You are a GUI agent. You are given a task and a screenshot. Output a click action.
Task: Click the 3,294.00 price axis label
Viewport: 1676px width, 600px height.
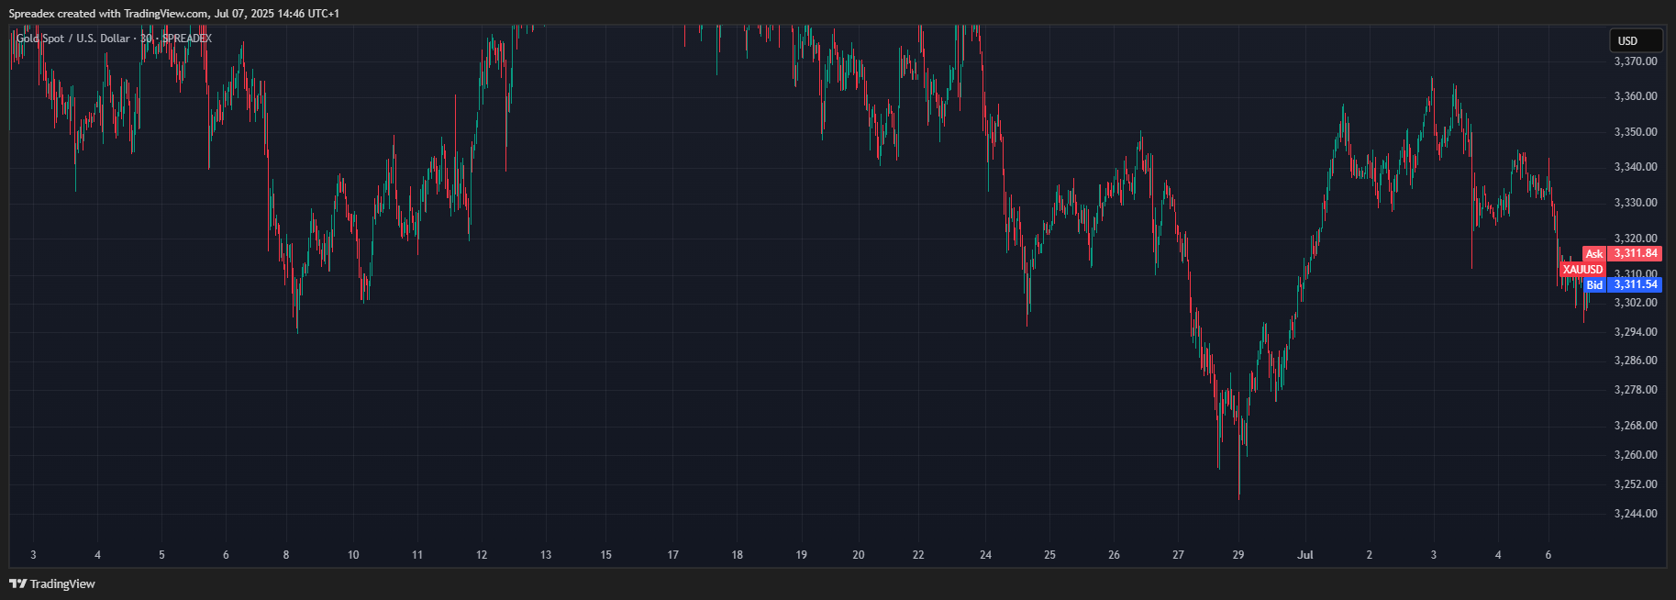1636,332
